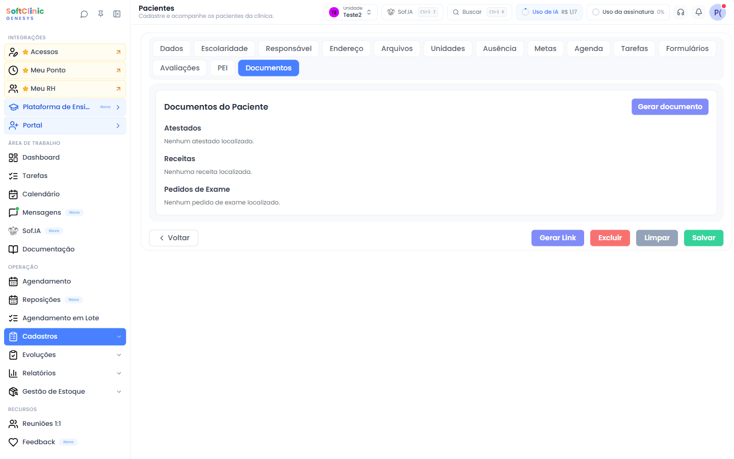Switch to the Dados tab
This screenshot has height=459, width=734.
point(171,48)
